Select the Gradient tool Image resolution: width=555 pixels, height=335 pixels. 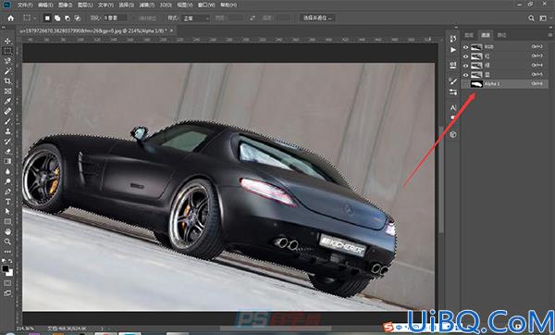coord(7,161)
